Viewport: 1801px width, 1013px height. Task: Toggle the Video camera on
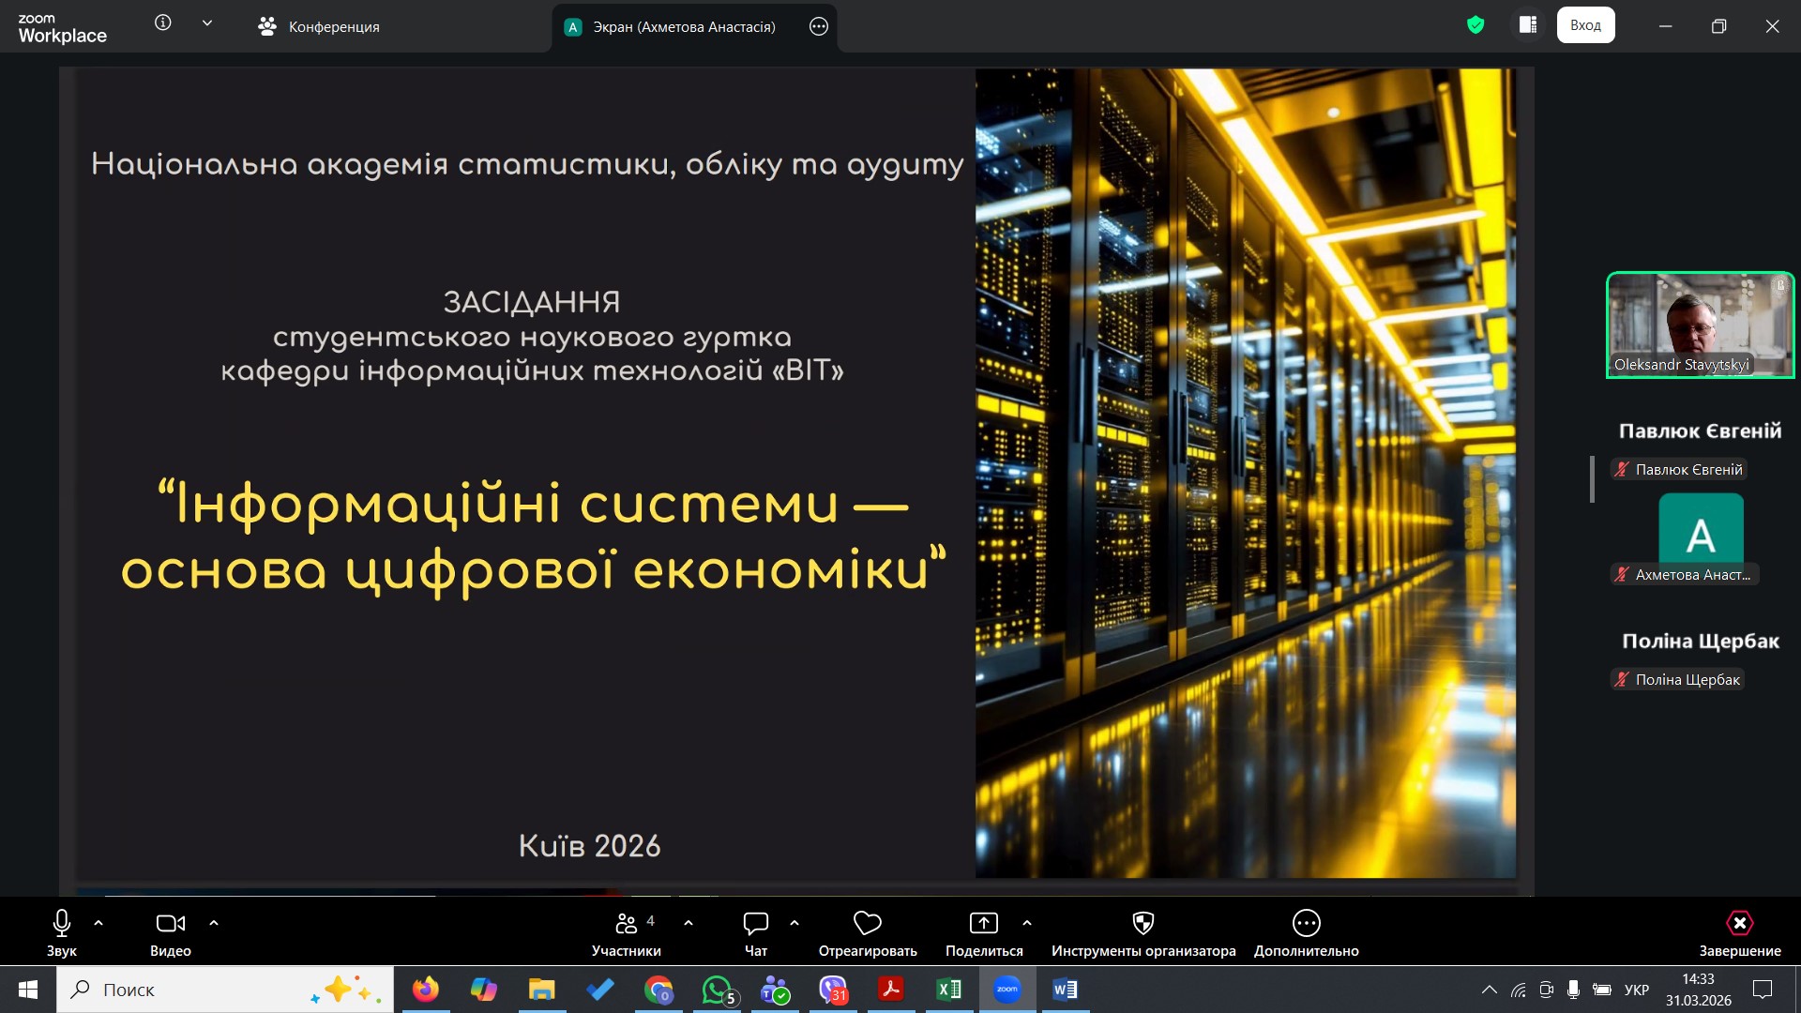(170, 924)
